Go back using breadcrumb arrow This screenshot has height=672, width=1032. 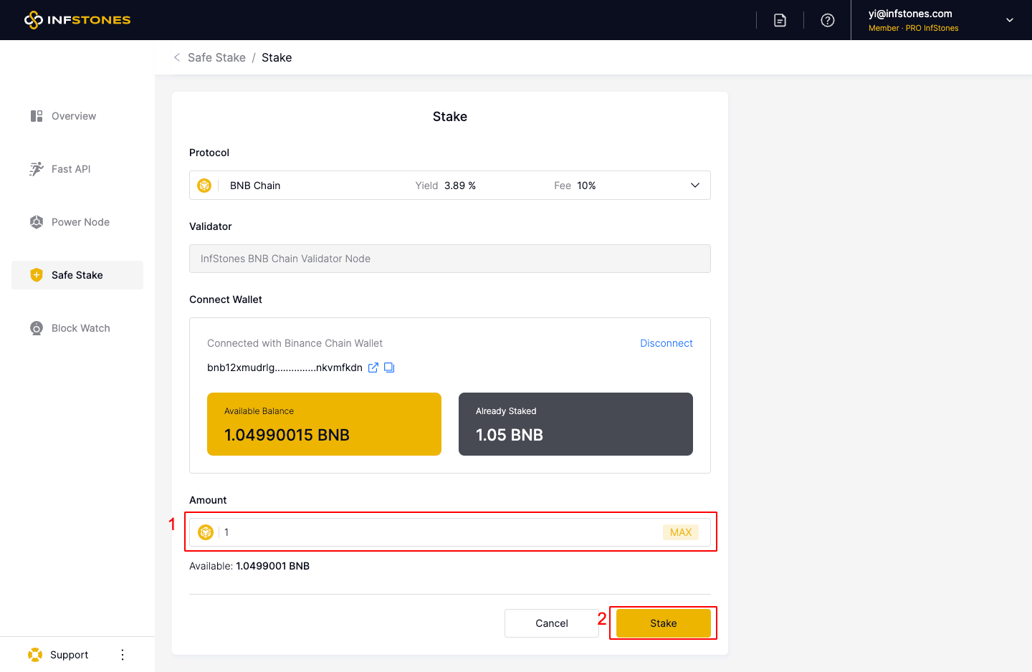coord(177,57)
